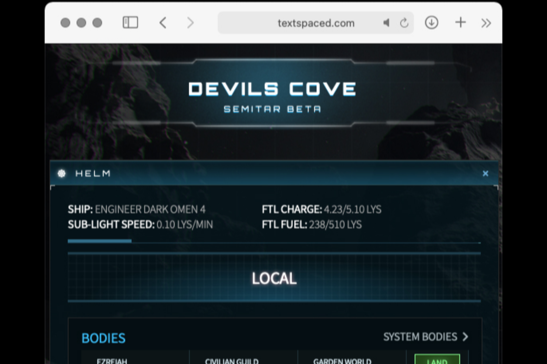
Task: Land on the Ezreiah garden world
Action: coord(437,360)
